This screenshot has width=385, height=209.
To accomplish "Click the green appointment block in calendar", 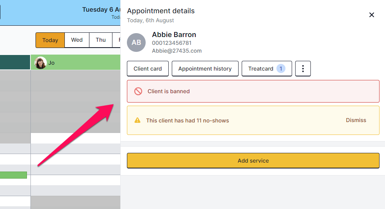I will 13,175.
